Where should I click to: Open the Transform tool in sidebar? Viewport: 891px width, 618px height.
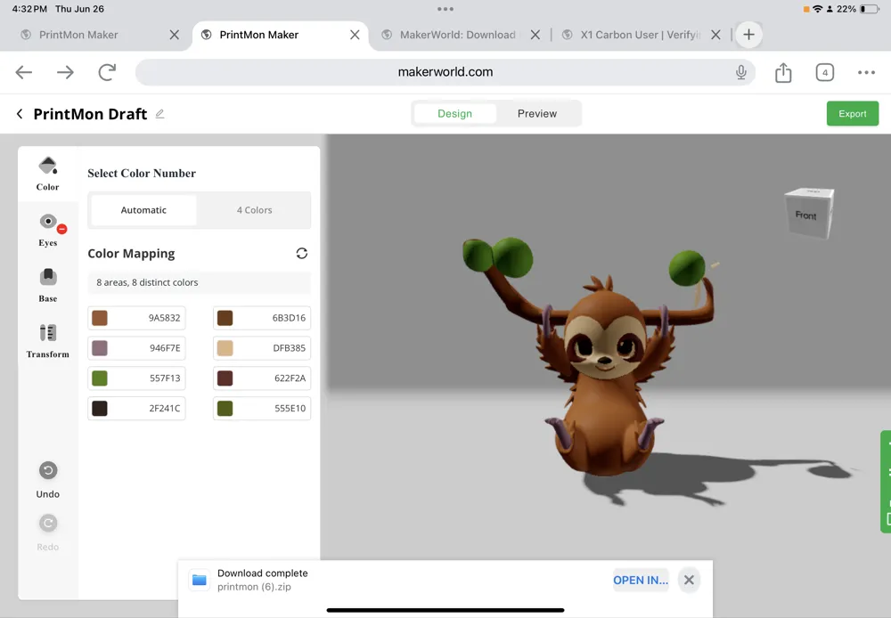click(48, 341)
